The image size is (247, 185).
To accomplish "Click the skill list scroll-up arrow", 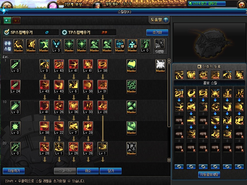I will pyautogui.click(x=169, y=61).
